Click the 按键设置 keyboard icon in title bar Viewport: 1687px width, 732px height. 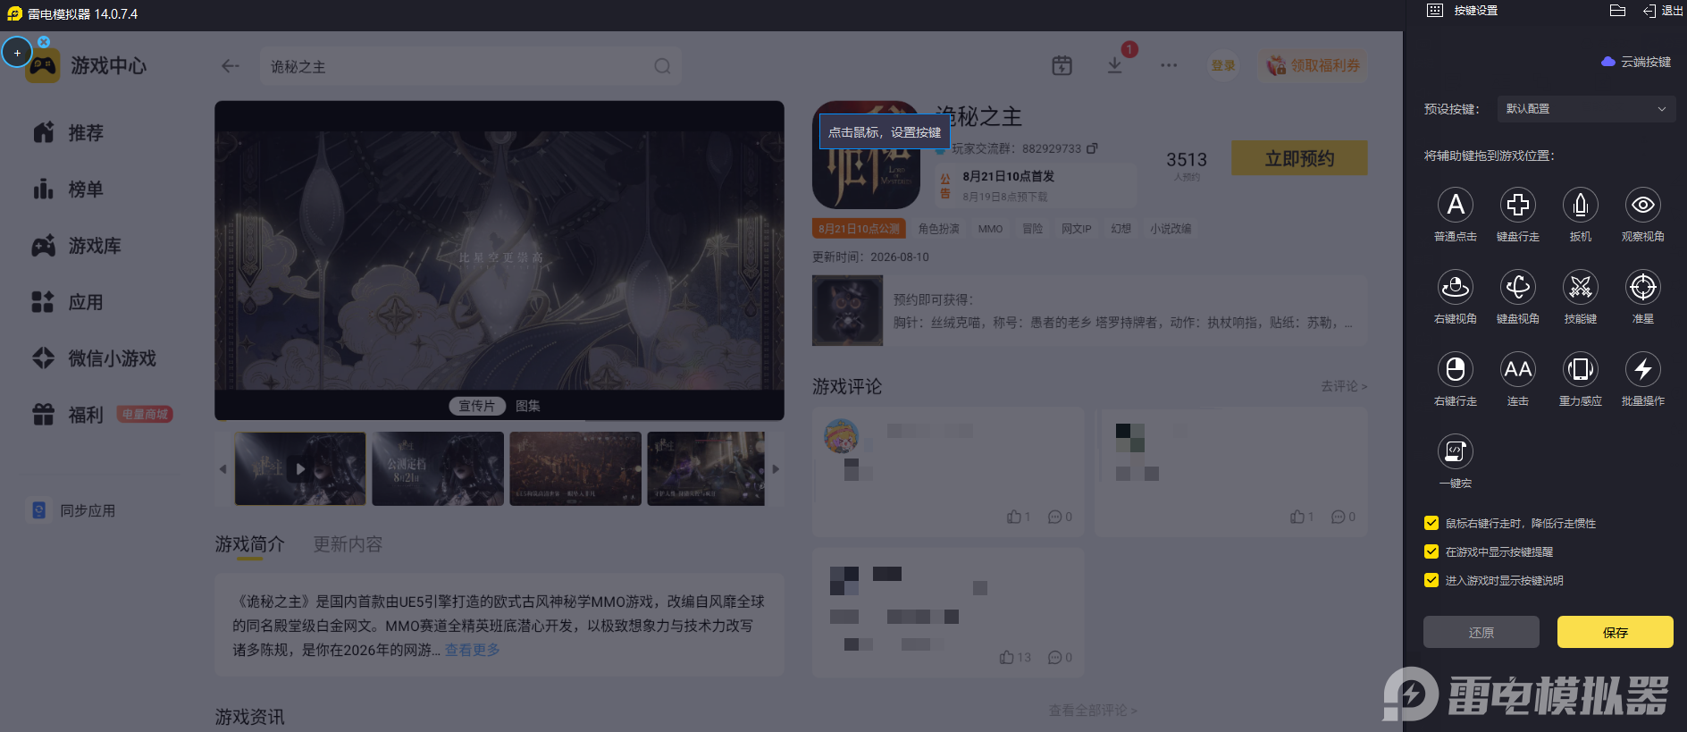[x=1435, y=11]
